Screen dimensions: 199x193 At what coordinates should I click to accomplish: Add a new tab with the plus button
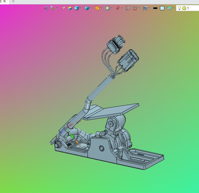click(x=13, y=1)
